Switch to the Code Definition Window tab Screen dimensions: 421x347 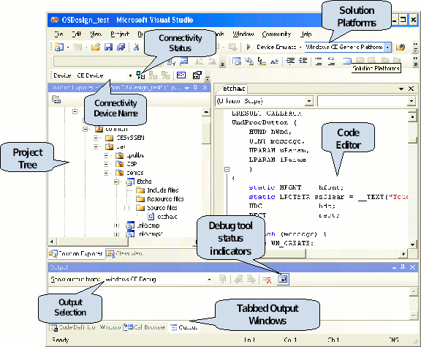(x=86, y=327)
